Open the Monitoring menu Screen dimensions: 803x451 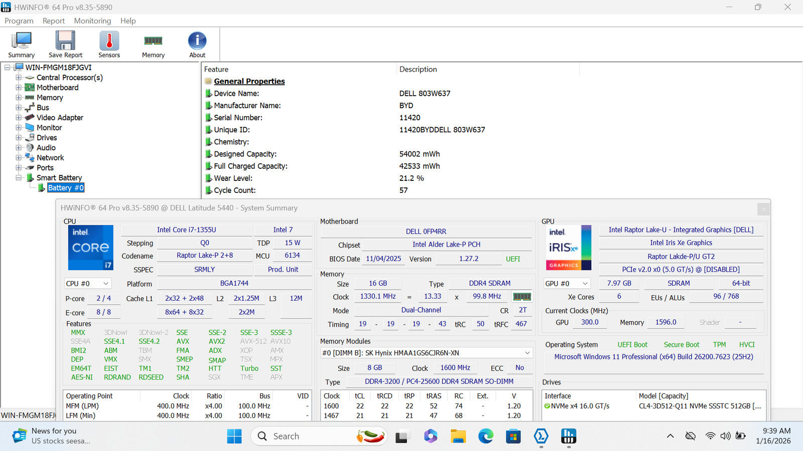pyautogui.click(x=92, y=21)
